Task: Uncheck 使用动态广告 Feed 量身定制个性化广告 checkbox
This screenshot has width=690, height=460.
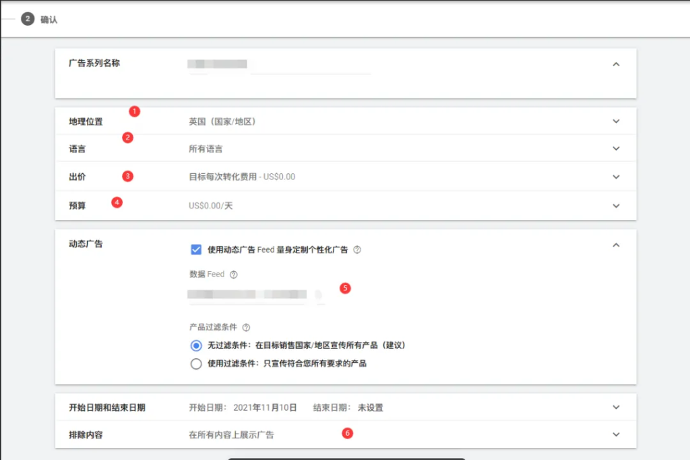Action: pyautogui.click(x=196, y=250)
